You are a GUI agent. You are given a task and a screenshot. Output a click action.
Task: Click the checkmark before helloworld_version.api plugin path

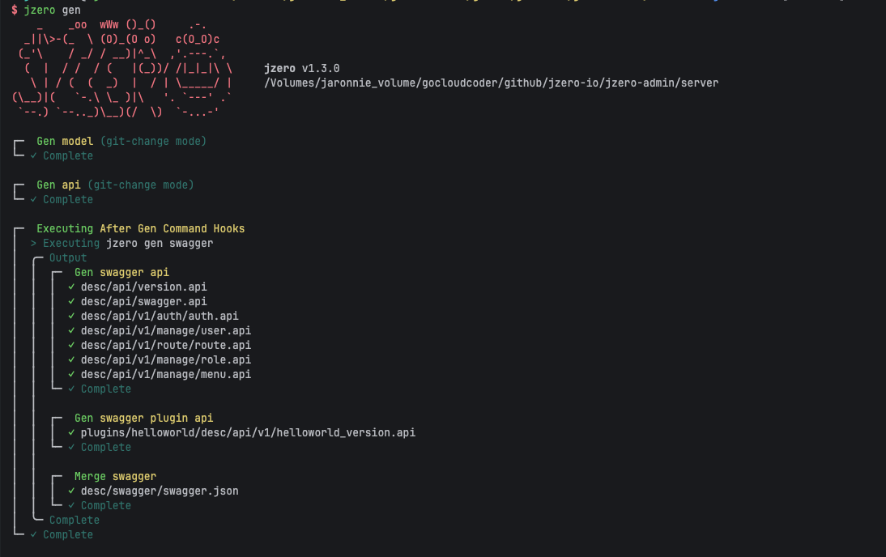coord(71,432)
